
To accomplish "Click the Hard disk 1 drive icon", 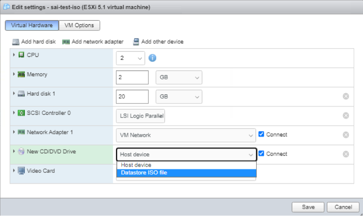I will tap(21, 94).
